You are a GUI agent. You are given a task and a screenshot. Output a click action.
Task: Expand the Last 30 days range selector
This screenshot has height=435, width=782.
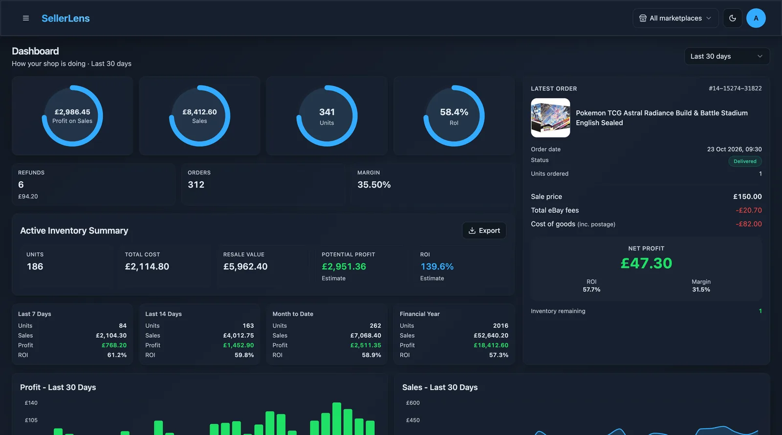point(727,56)
